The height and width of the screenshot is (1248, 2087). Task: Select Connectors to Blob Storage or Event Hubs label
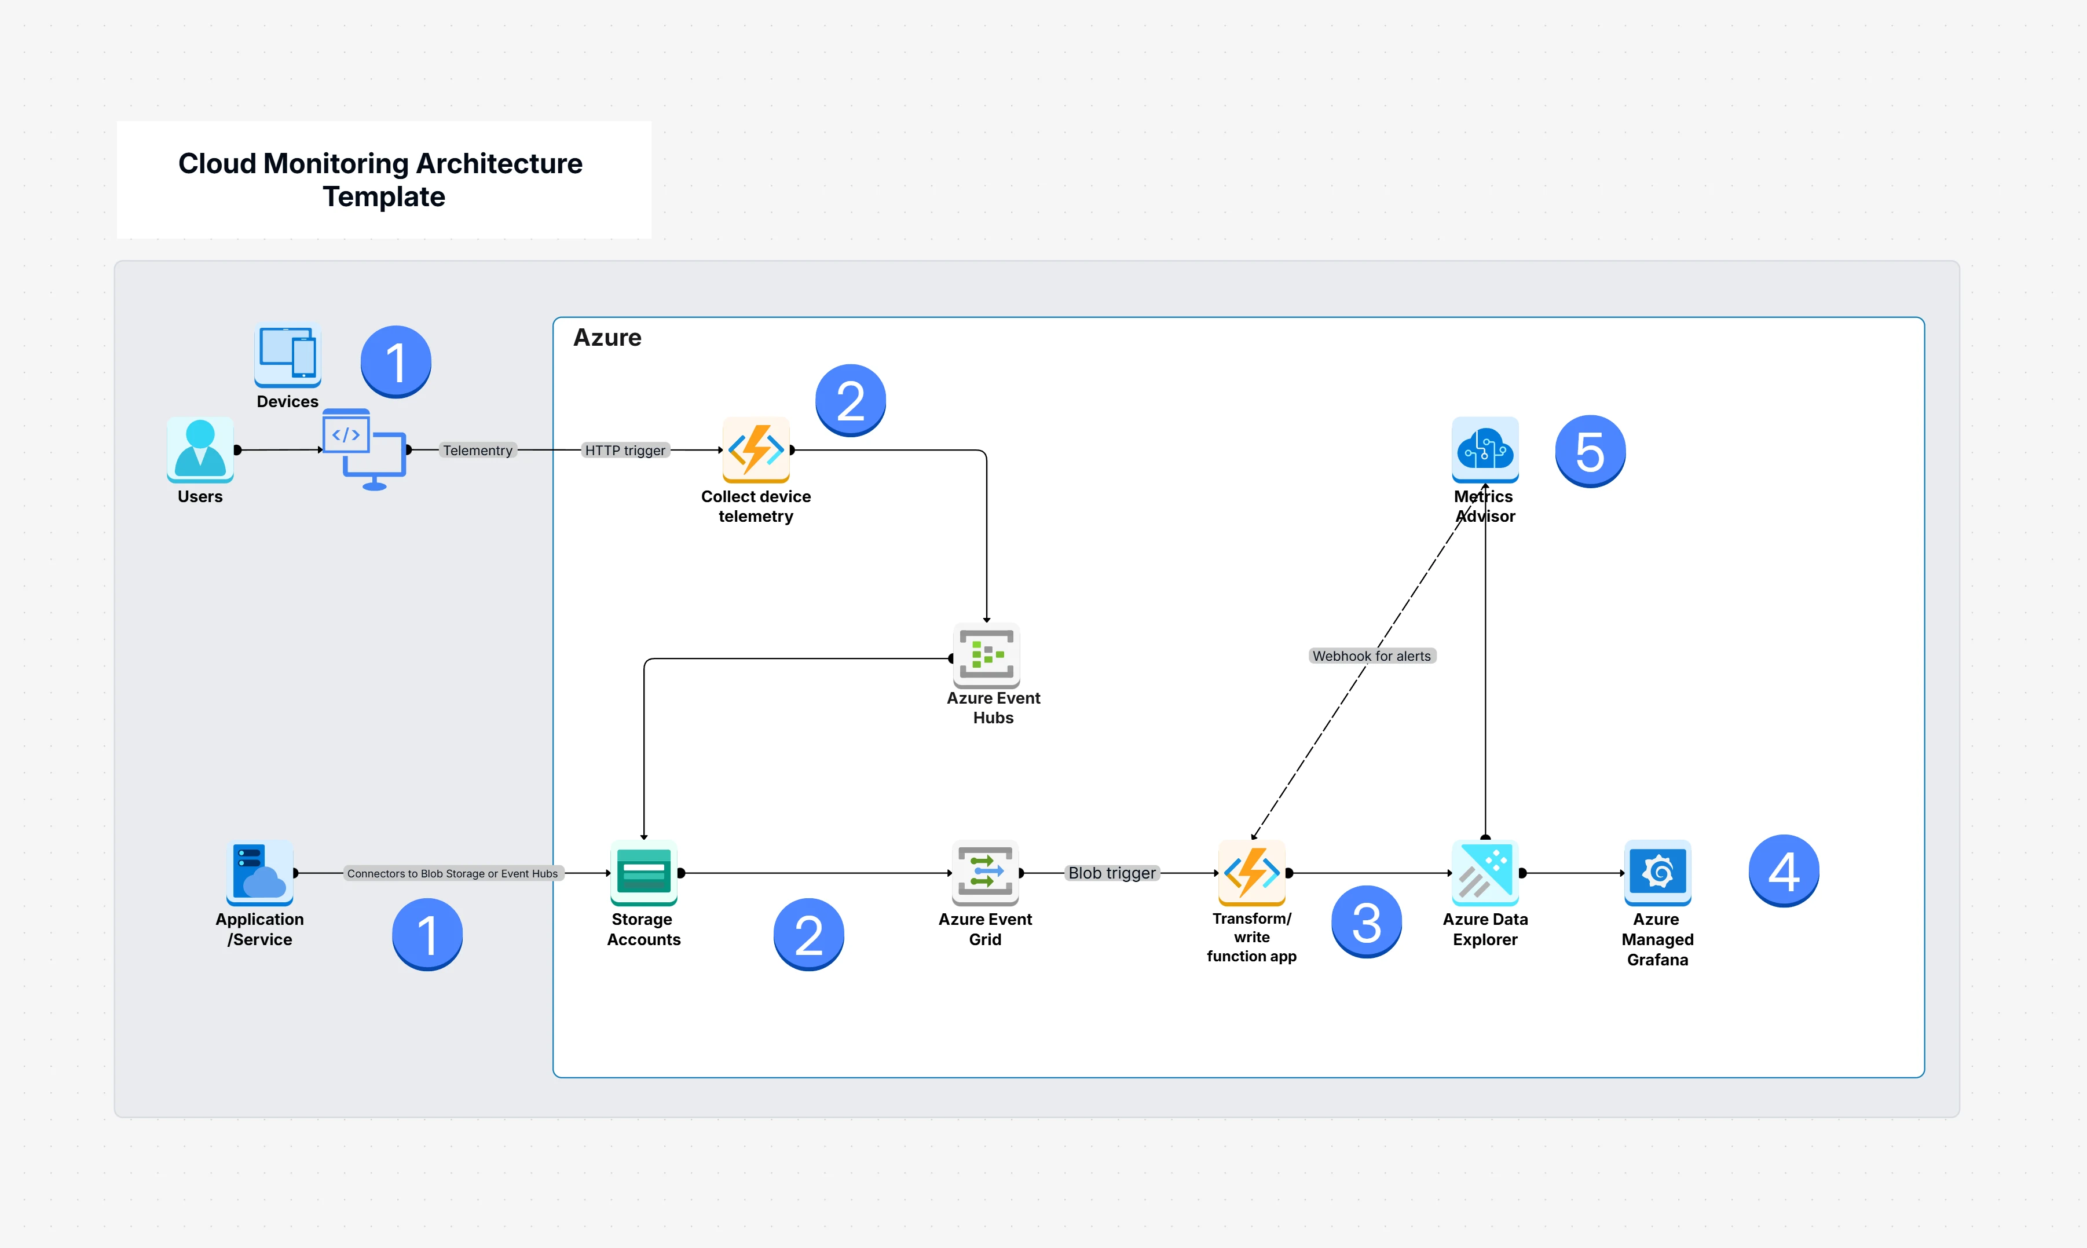coord(452,874)
